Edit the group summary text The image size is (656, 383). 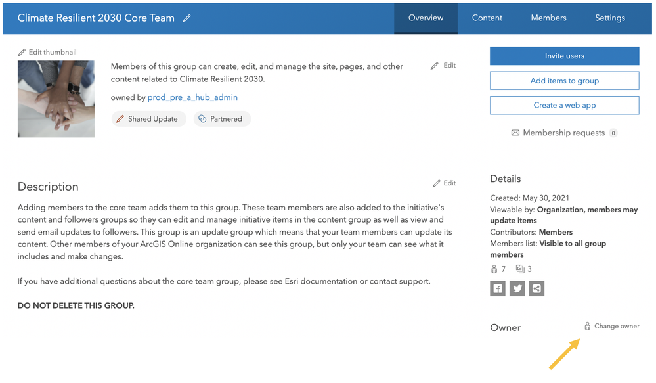point(444,66)
